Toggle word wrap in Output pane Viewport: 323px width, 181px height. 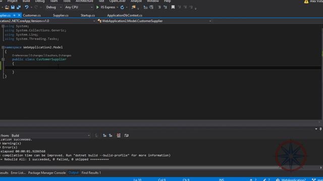[x=127, y=135]
